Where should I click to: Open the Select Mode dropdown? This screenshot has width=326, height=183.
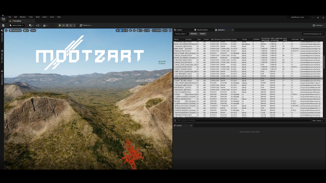[x=17, y=25]
